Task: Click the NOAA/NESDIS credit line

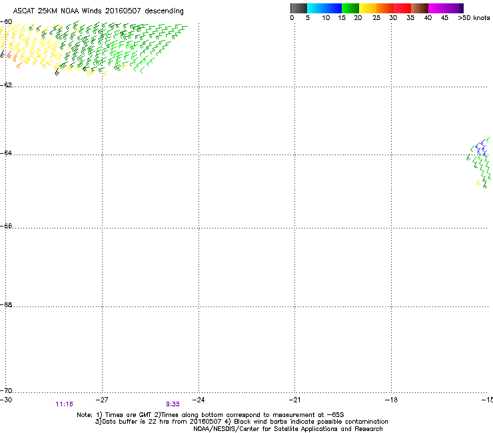Action: tap(288, 429)
